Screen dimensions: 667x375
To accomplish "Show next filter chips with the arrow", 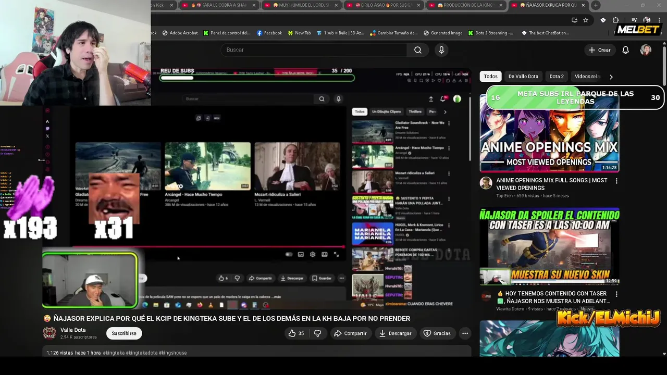I will point(611,77).
